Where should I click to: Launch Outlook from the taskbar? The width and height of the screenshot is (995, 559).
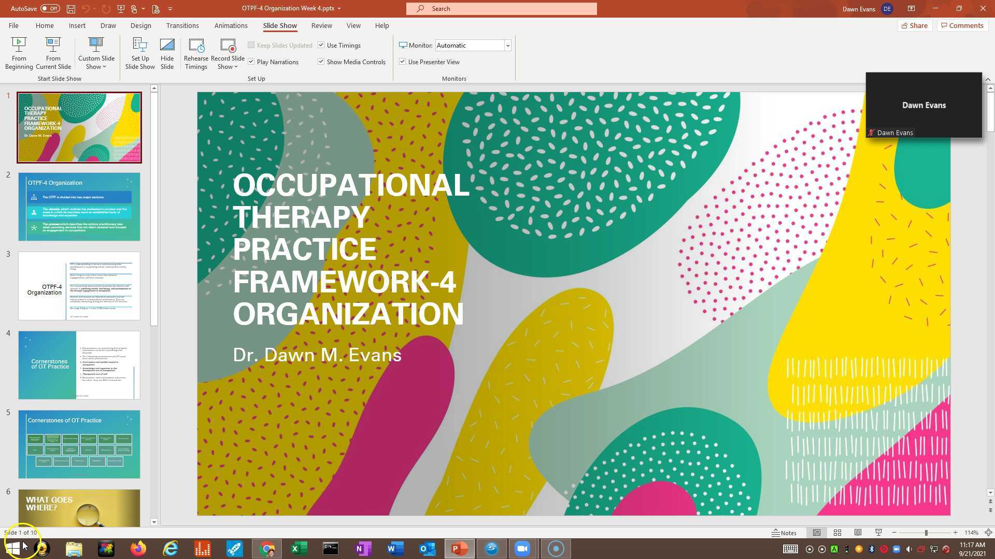click(x=427, y=548)
